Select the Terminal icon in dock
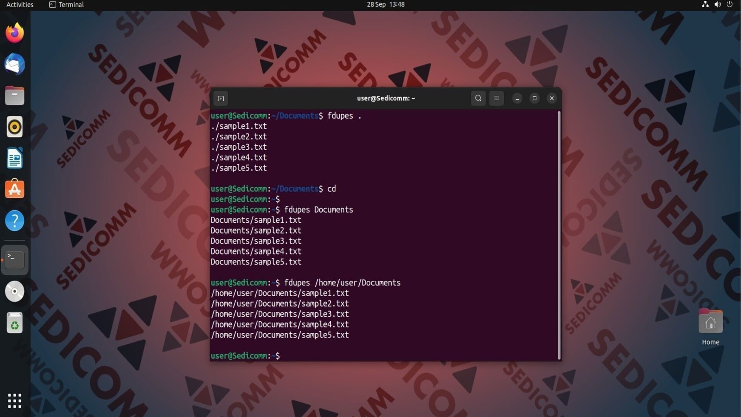Screen dimensions: 741x417 coord(15,259)
